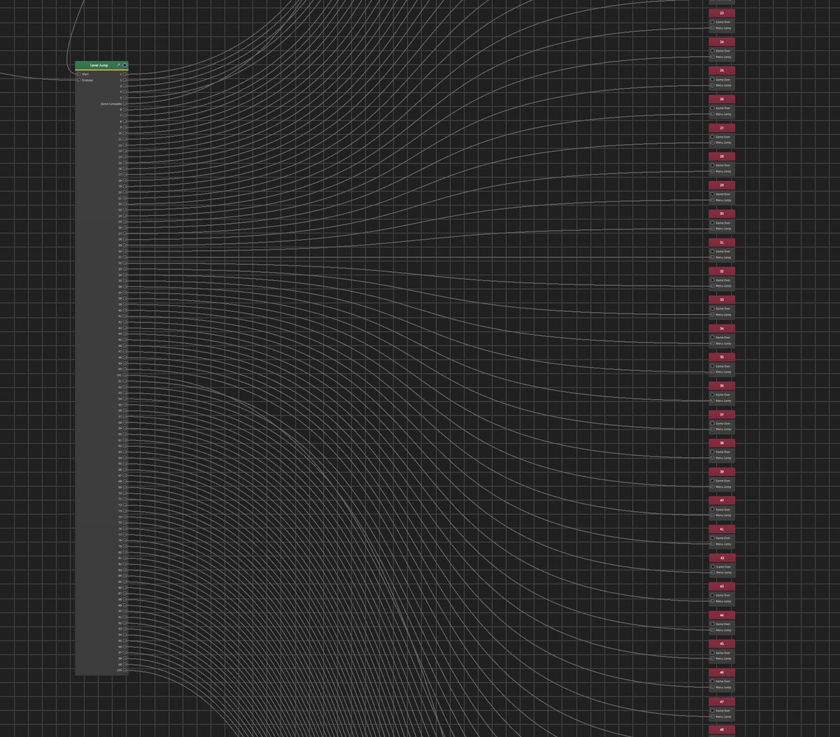Screen dimensions: 840x737
Task: Select the red header of node 44
Action: (x=722, y=615)
